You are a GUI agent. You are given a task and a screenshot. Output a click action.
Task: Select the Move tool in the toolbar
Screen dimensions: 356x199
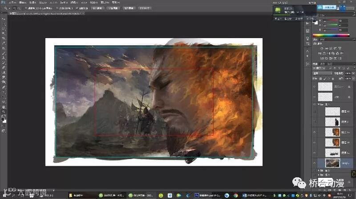(x=4, y=19)
